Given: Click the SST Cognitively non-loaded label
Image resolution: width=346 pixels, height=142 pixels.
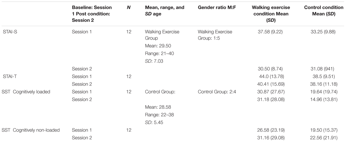Looking at the screenshot, I should [x=31, y=130].
